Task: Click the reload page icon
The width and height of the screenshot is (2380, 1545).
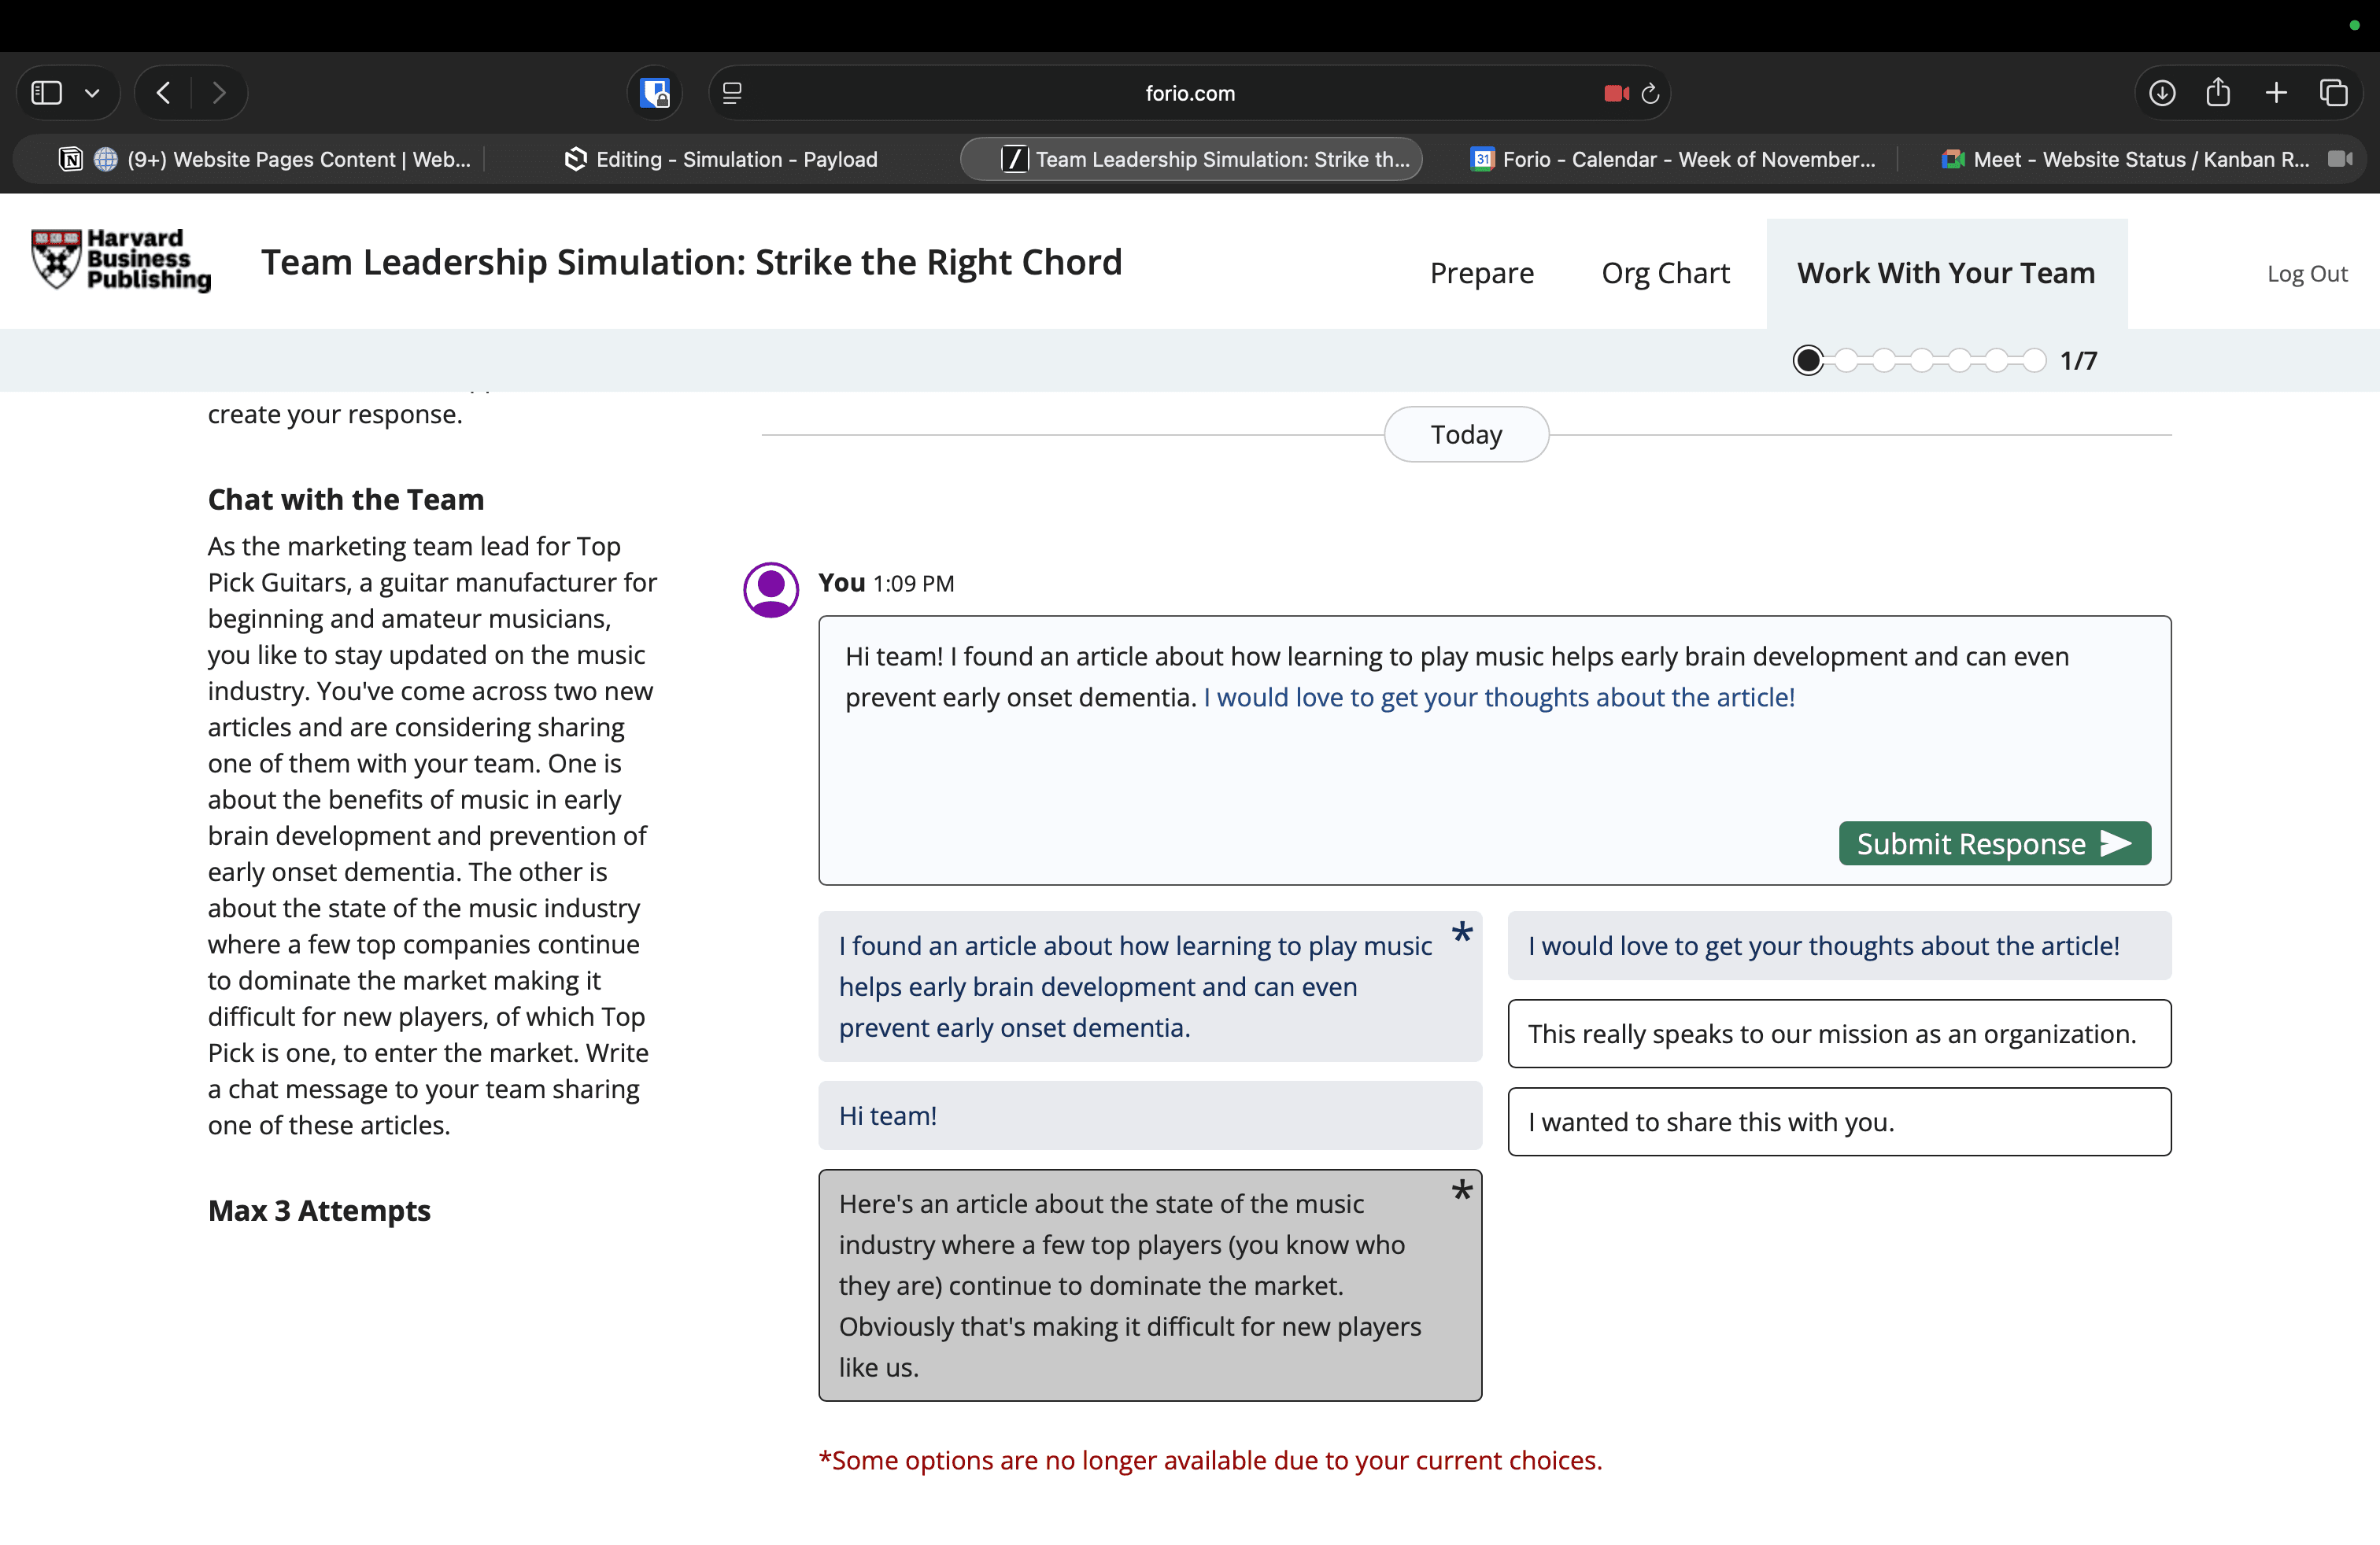Action: click(x=1650, y=93)
